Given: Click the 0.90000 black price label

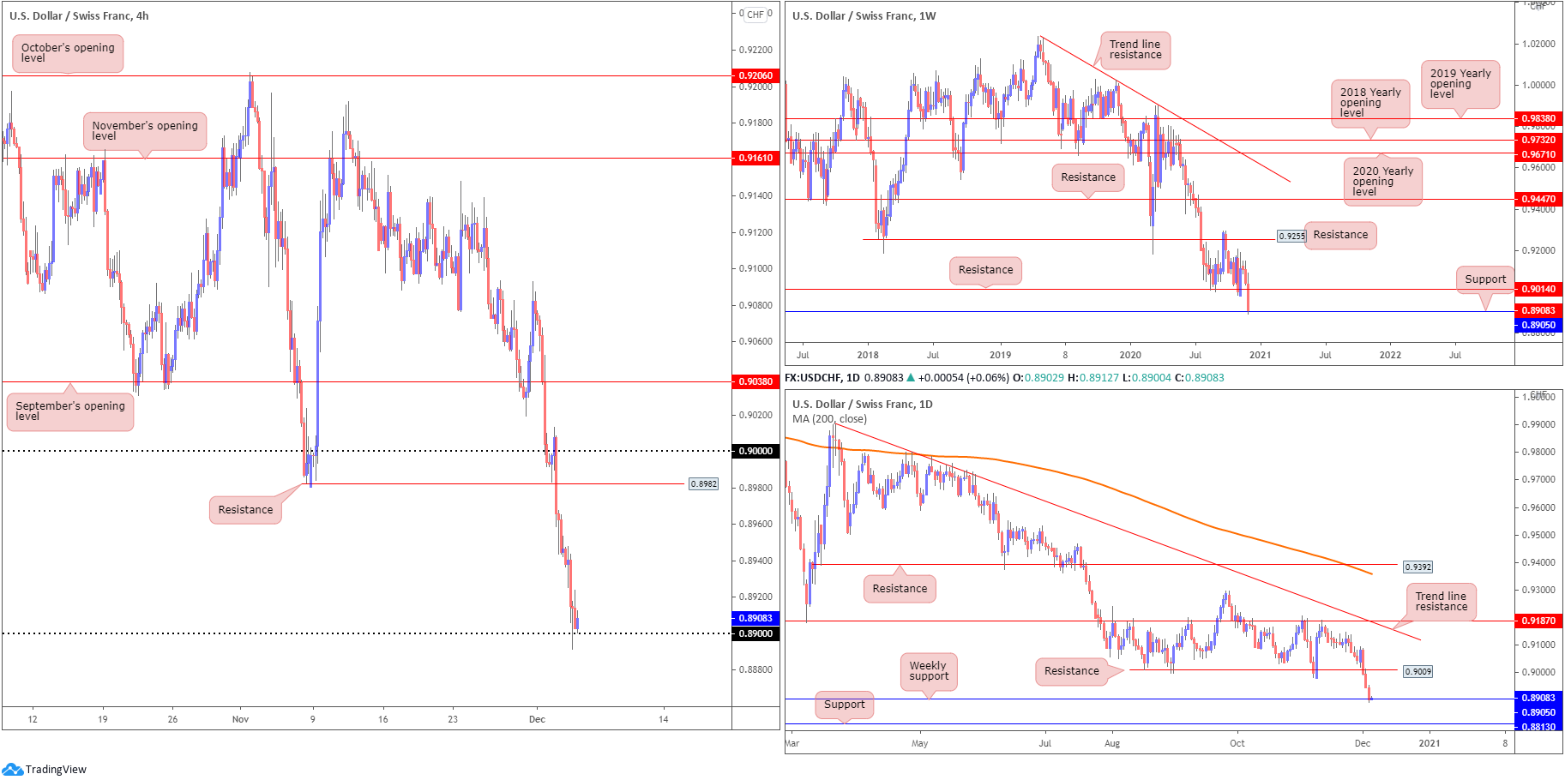Looking at the screenshot, I should click(755, 451).
